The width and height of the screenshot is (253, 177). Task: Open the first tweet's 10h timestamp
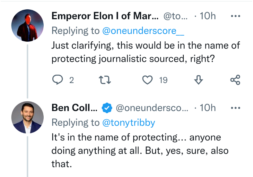208,16
